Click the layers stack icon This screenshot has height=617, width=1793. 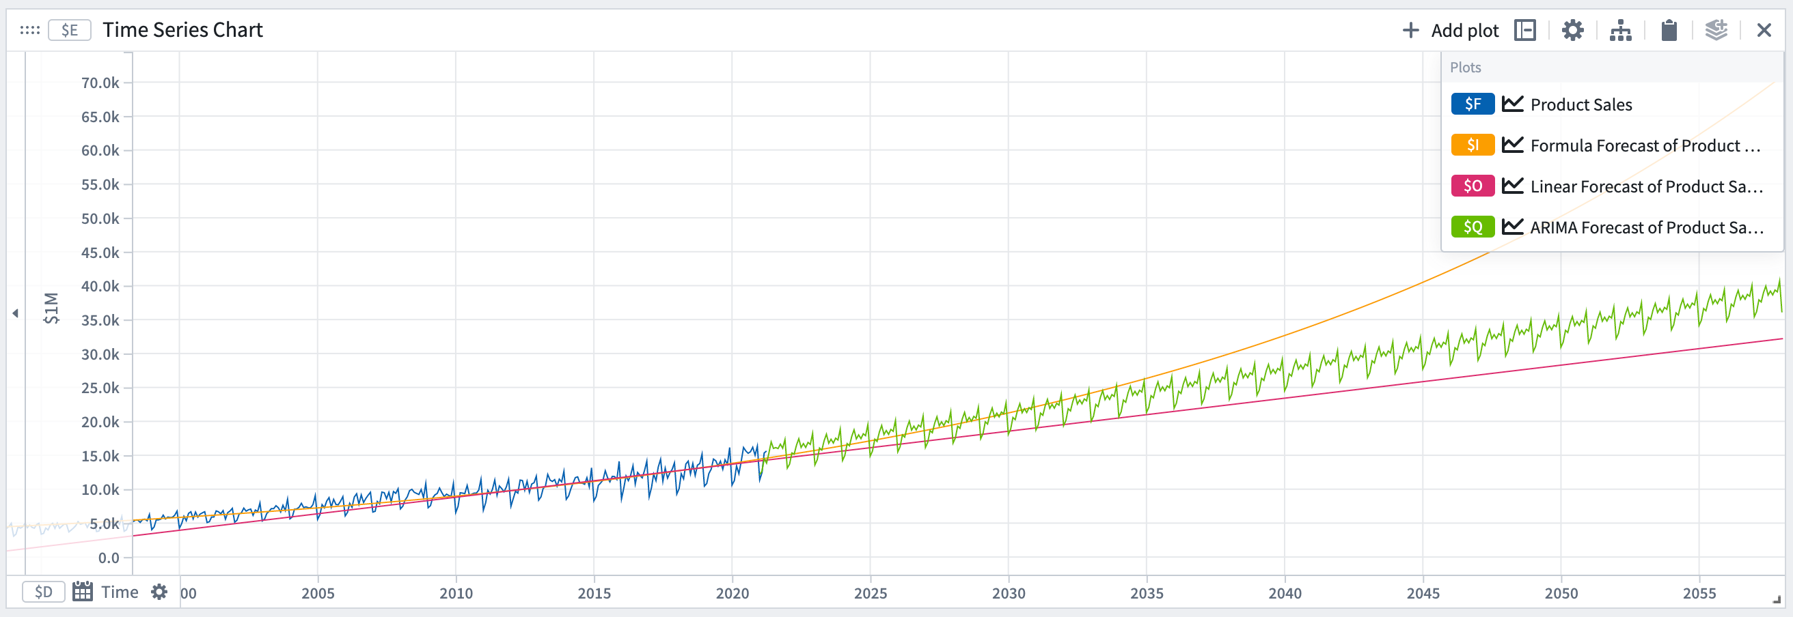(x=1716, y=31)
